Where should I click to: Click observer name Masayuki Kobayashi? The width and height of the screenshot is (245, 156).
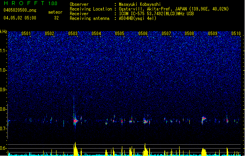[140, 4]
